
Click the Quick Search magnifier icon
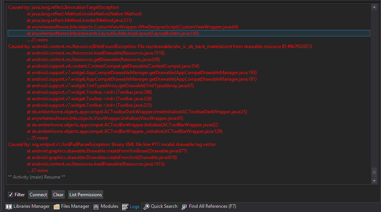pos(146,207)
